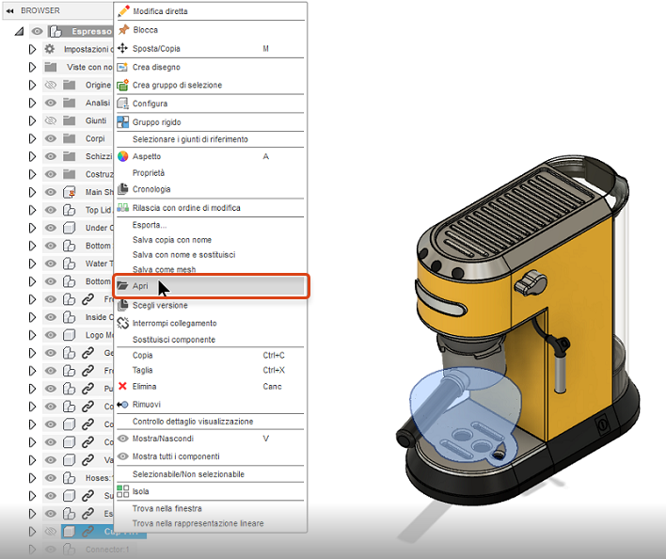Viewport: 666px width, 559px height.
Task: Click the body icon of Under C row
Action: click(69, 228)
